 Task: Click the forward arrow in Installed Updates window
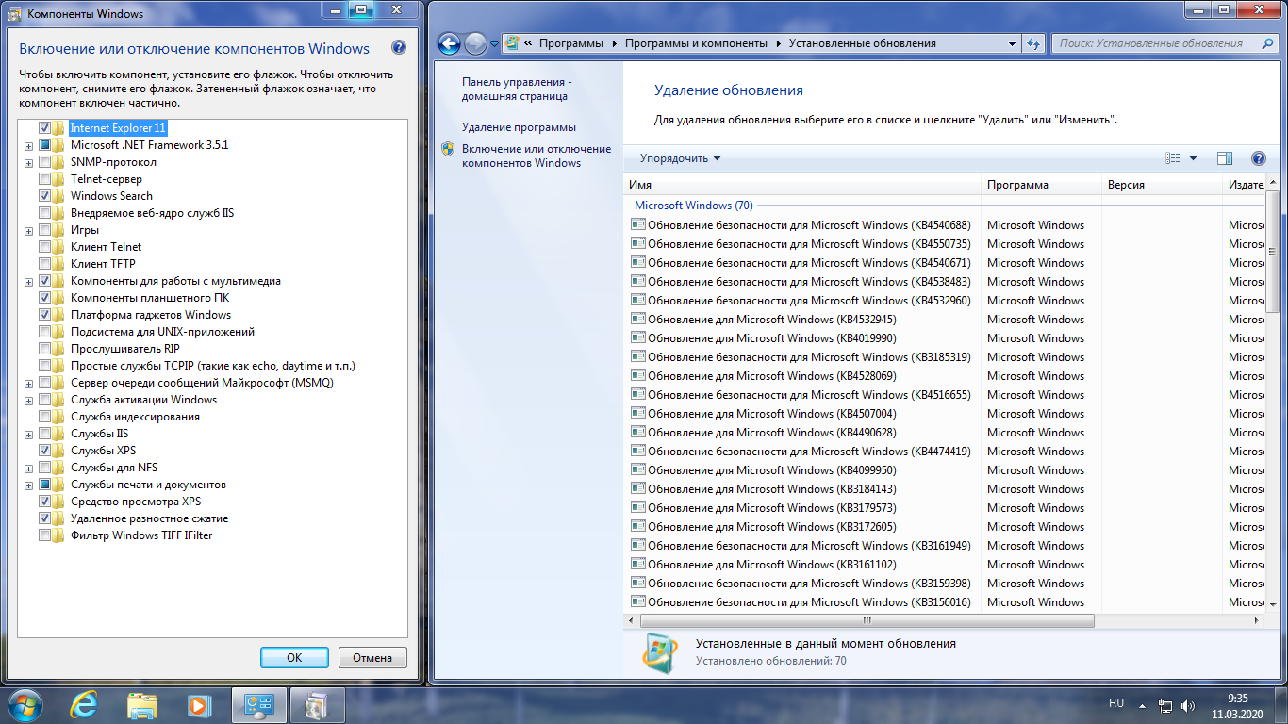(475, 43)
